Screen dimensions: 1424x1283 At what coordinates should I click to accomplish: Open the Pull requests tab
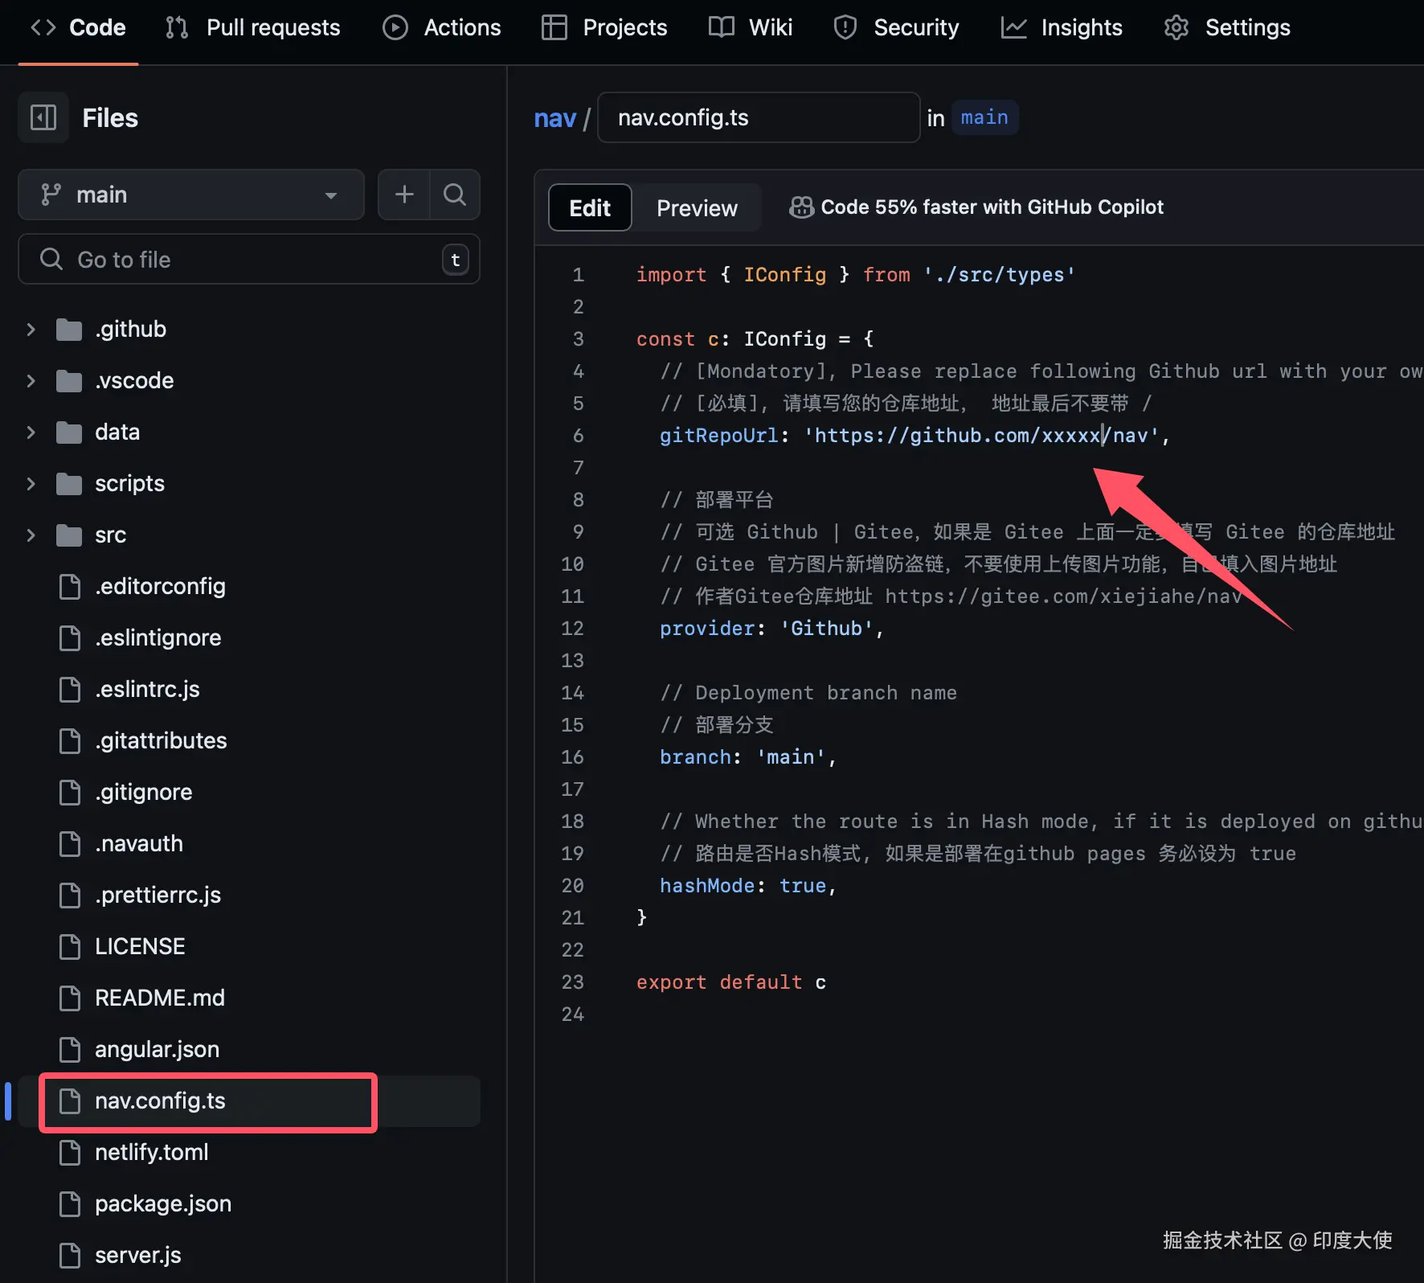click(x=252, y=27)
